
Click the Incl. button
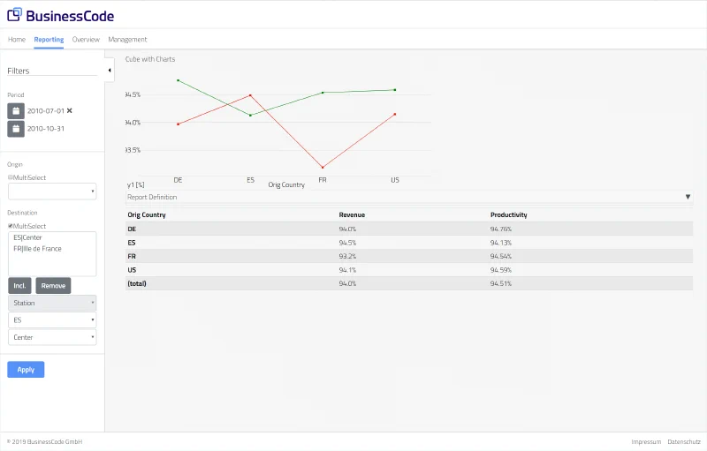(x=19, y=286)
